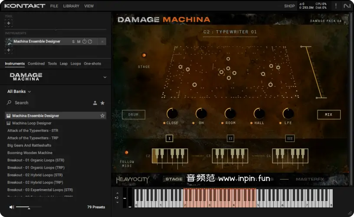Select keyboard section III button
Viewport: 354px width, 217px height.
tap(290, 138)
